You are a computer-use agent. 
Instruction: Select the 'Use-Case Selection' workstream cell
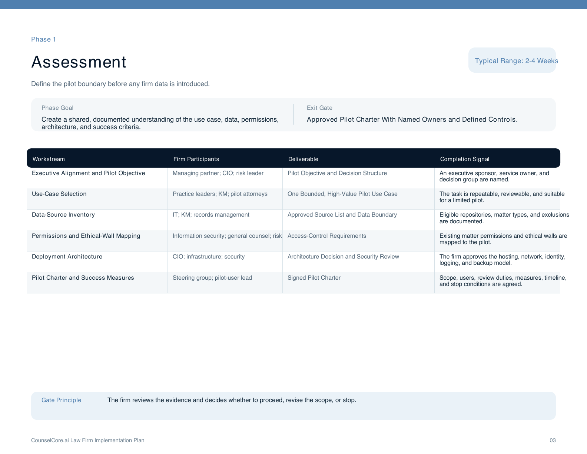(x=59, y=194)
